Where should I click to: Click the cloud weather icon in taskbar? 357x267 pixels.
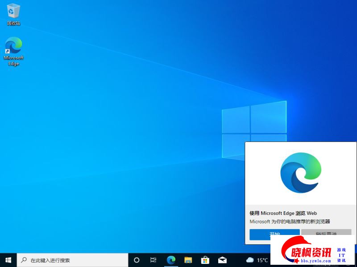point(250,260)
